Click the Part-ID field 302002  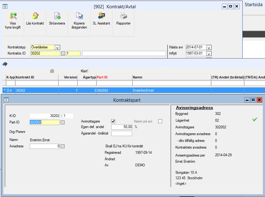[45, 122]
